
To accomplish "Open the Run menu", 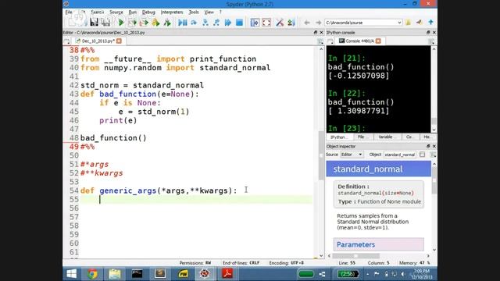I will [132, 12].
